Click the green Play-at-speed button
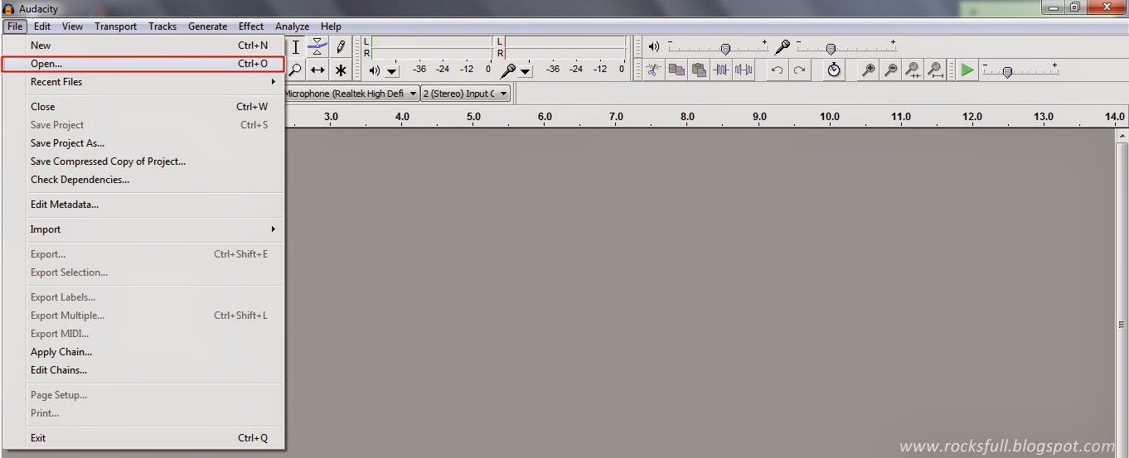 [x=967, y=70]
